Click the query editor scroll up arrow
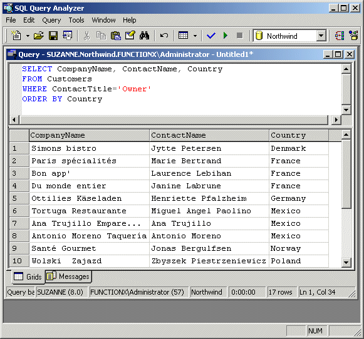 coord(346,69)
